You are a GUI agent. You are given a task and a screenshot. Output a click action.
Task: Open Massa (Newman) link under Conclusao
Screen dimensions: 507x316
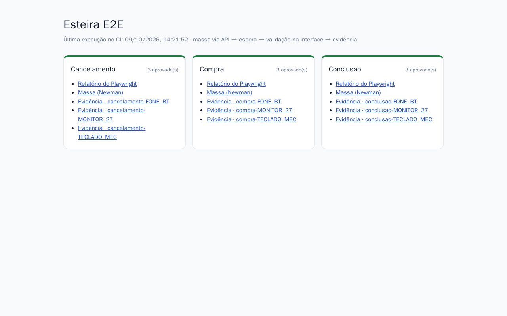tap(358, 92)
